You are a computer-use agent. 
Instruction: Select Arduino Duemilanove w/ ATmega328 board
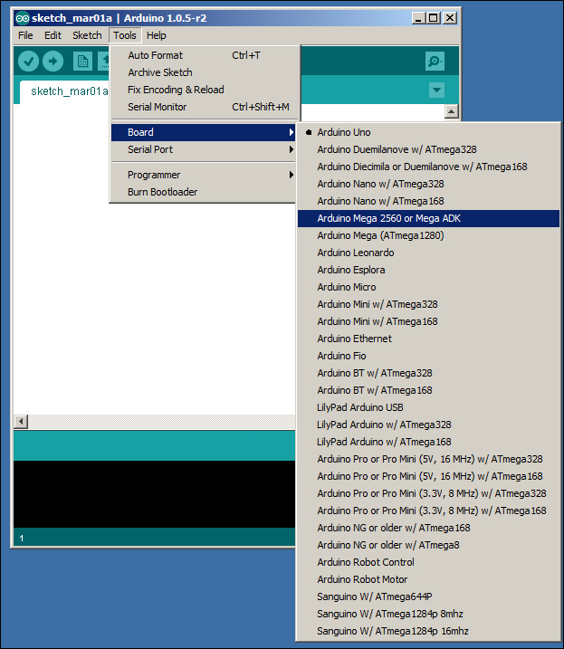pyautogui.click(x=428, y=149)
